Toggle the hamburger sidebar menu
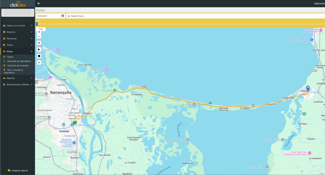The height and width of the screenshot is (175, 325). 38,3
